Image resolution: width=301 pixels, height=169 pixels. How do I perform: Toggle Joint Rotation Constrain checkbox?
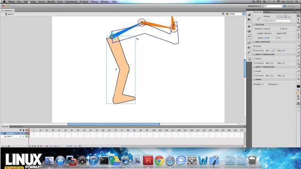pyautogui.click(x=254, y=50)
